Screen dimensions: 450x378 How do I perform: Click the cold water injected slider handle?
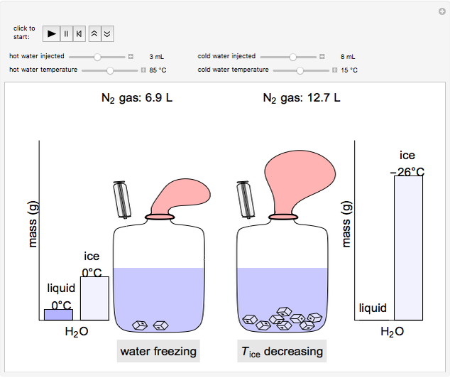(292, 56)
